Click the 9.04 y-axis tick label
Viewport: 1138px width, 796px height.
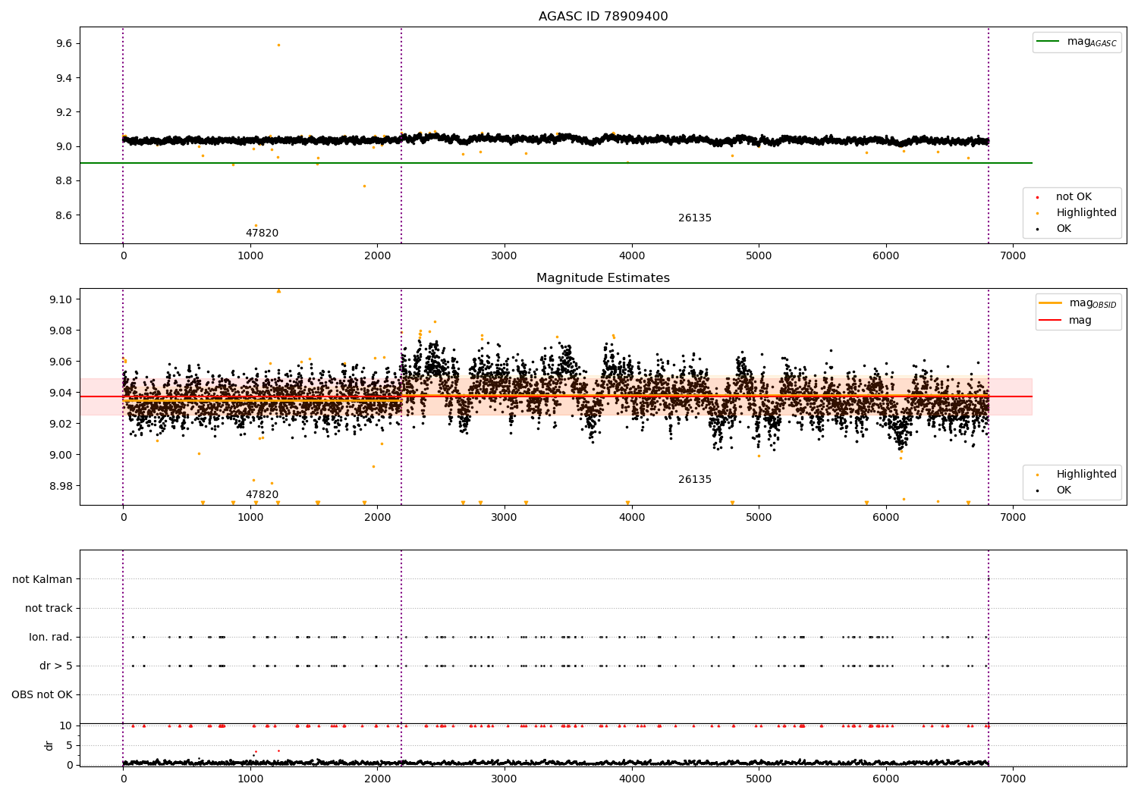pyautogui.click(x=60, y=393)
